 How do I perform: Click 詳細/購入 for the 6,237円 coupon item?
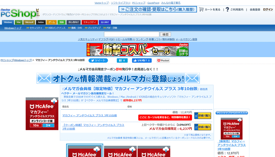203,127
